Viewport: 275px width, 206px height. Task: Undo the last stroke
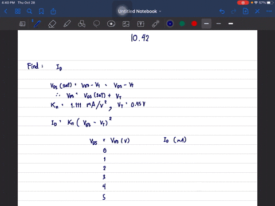click(222, 11)
